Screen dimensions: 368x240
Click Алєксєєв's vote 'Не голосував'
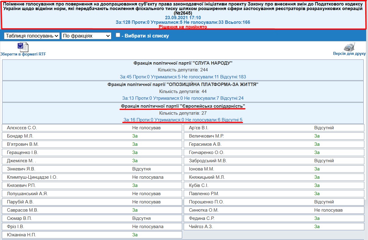pos(146,128)
